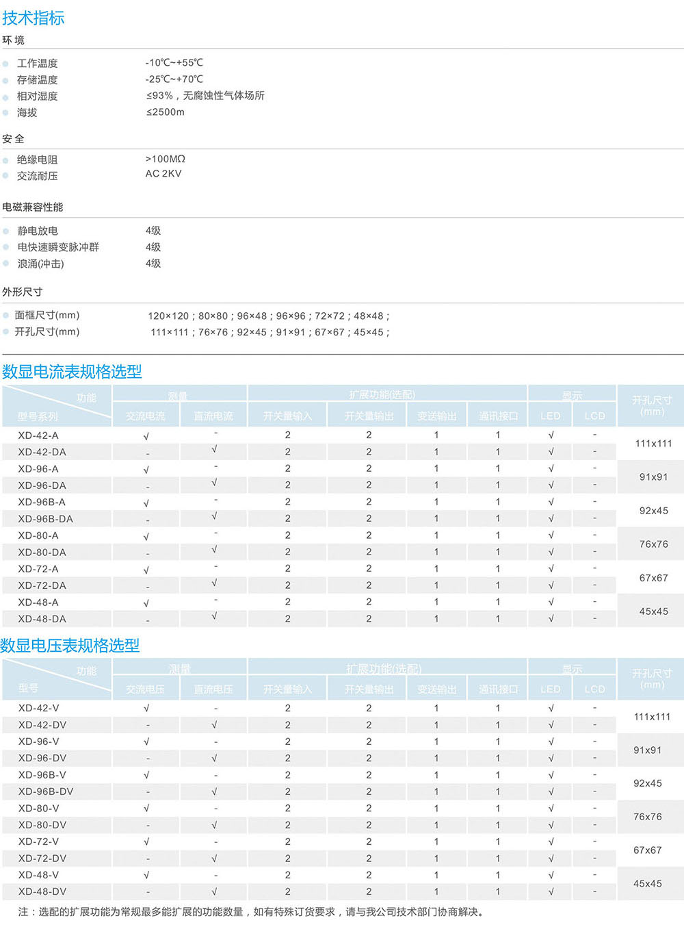Click the 数显电流表规格选型 section title

72,372
